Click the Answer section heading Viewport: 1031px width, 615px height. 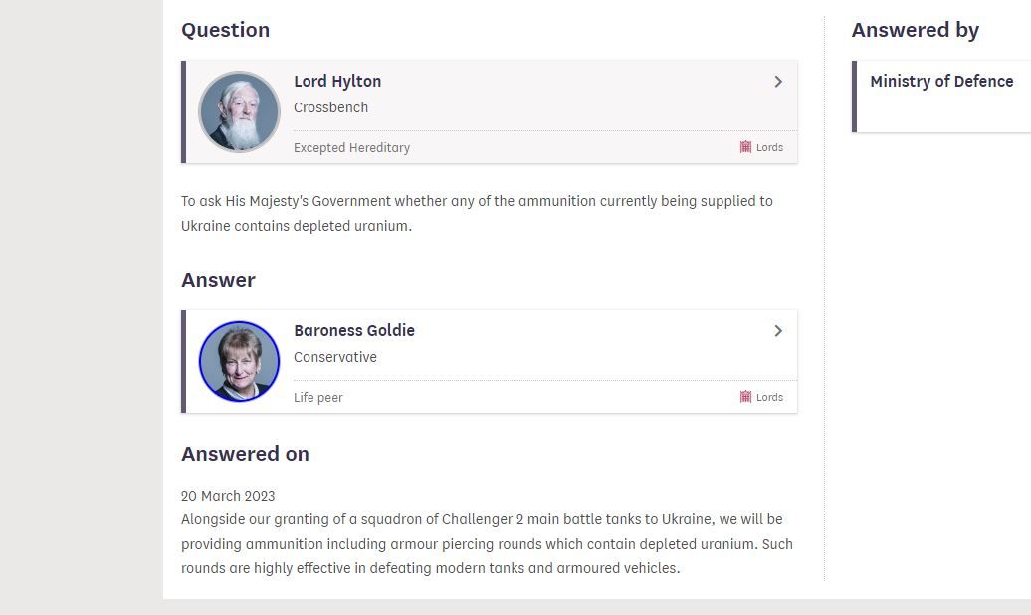point(218,281)
